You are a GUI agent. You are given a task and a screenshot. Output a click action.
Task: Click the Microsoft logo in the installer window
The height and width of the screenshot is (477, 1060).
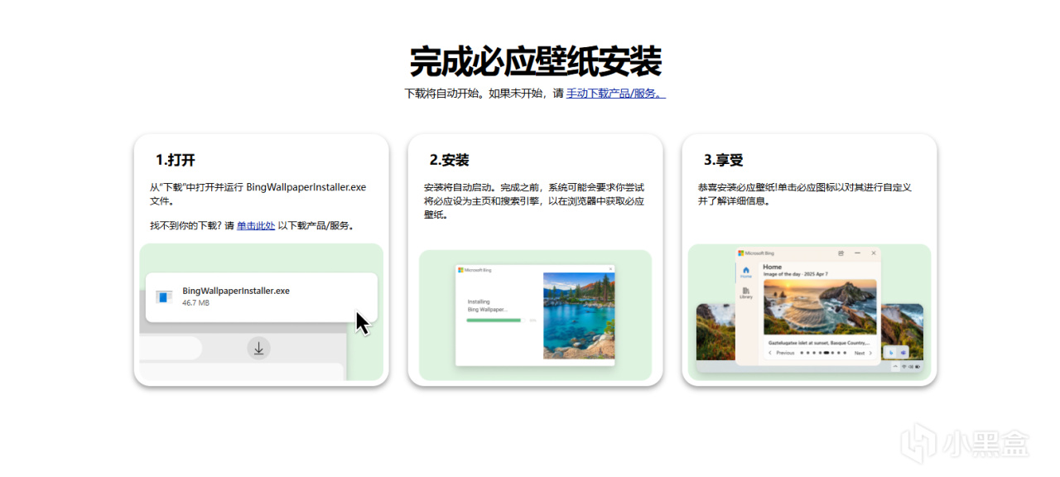point(460,269)
